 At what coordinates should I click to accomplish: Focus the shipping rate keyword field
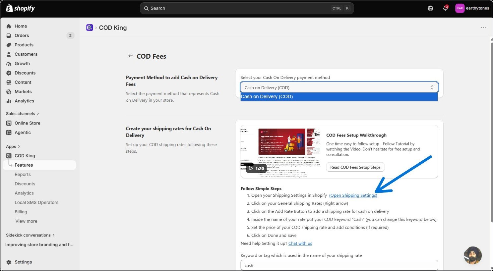point(339,265)
